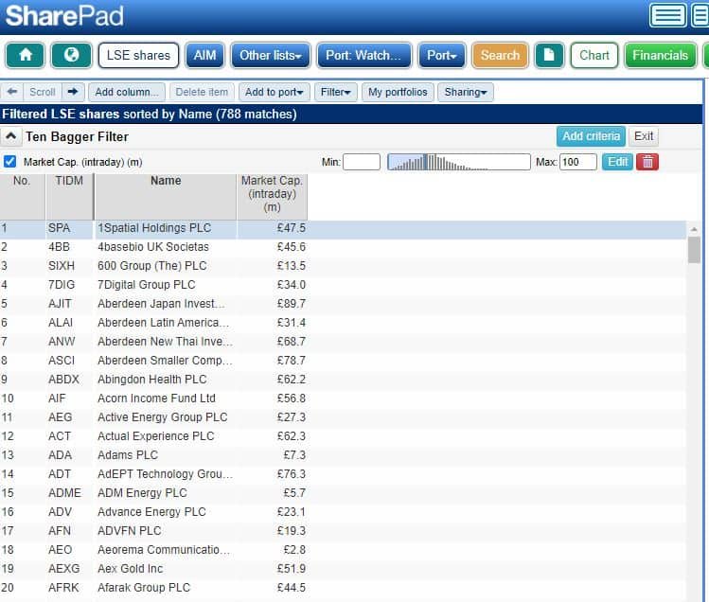The width and height of the screenshot is (709, 602).
Task: Open the Financials view
Action: (x=660, y=55)
